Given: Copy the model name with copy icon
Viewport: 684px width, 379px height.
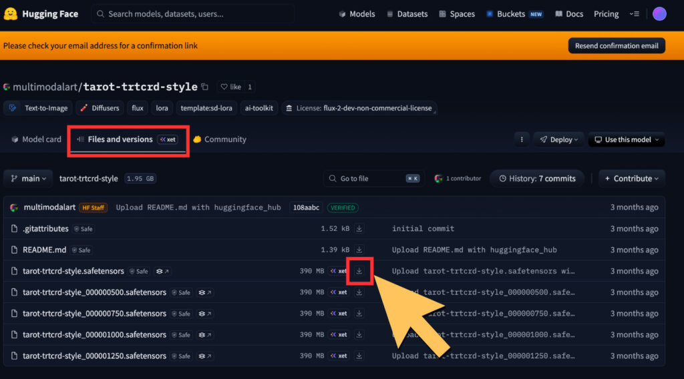Looking at the screenshot, I should pos(205,87).
